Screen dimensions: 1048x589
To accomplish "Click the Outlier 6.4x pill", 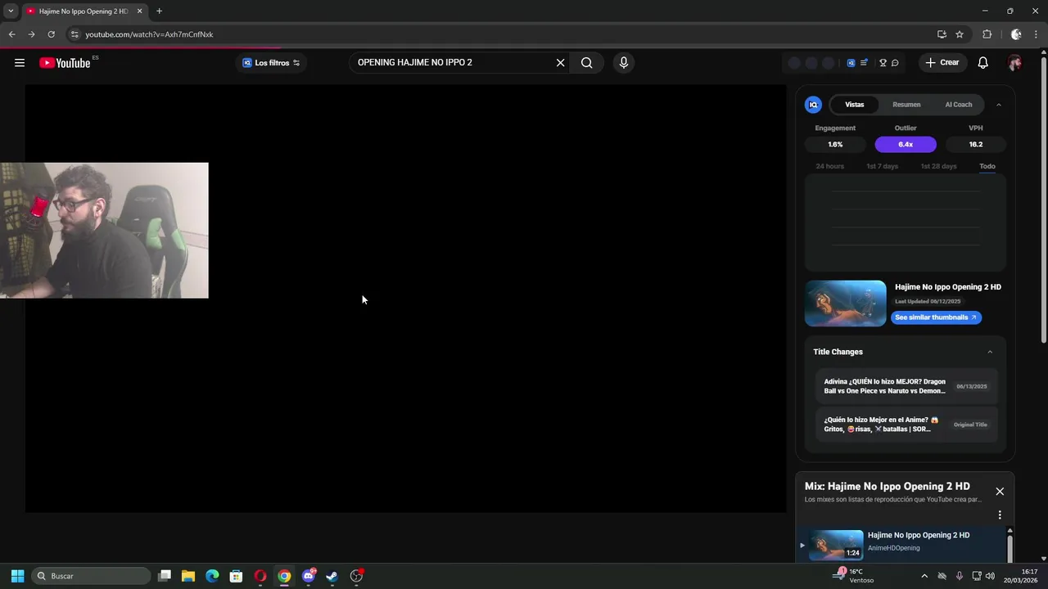I will pyautogui.click(x=906, y=144).
